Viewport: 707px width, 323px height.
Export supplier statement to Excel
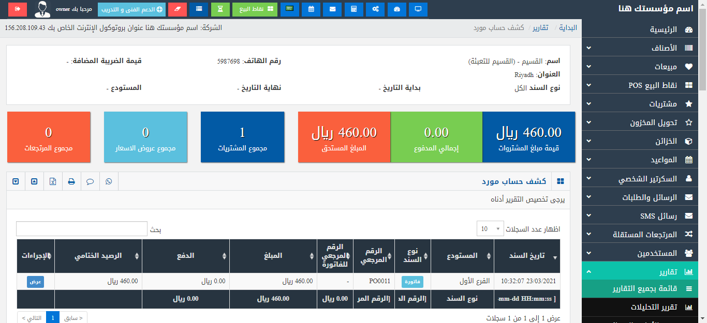(53, 181)
